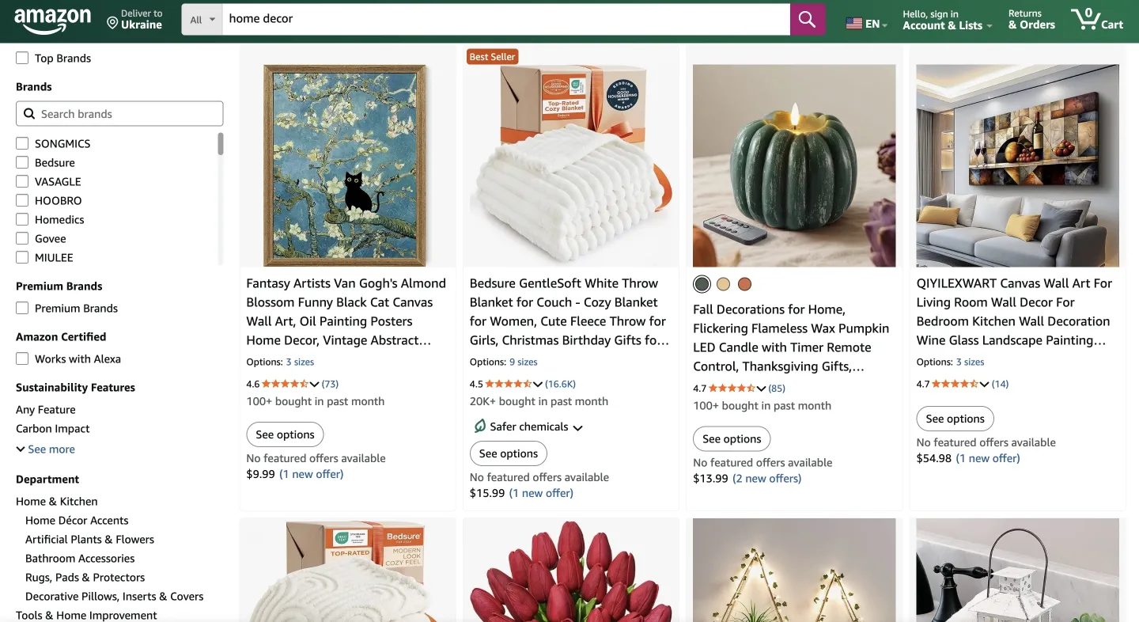Check the Premium Brands checkbox
This screenshot has width=1139, height=622.
(x=21, y=308)
